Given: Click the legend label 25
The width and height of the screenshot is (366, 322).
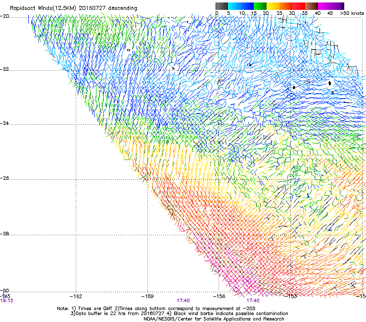Looking at the screenshot, I should tap(279, 13).
